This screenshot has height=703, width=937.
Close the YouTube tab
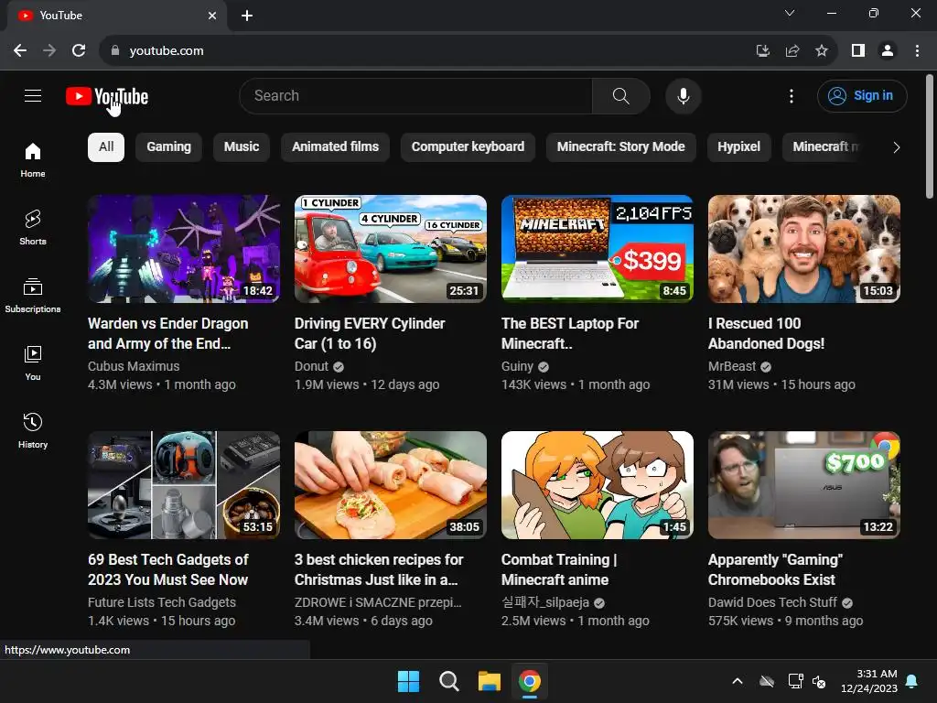coord(212,16)
